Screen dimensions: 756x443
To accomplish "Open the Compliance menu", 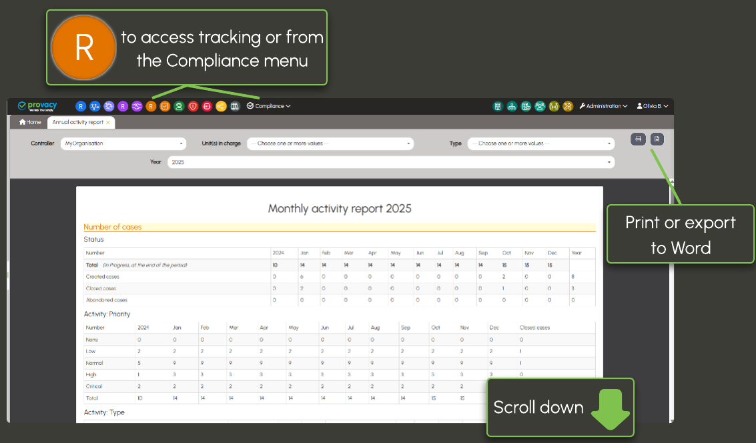I will pyautogui.click(x=269, y=106).
